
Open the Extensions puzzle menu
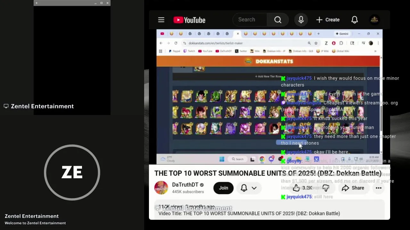pos(341,43)
